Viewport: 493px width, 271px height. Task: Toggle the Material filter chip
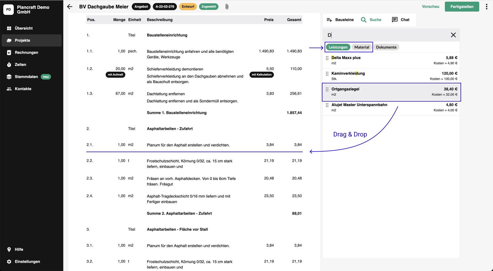coord(361,47)
